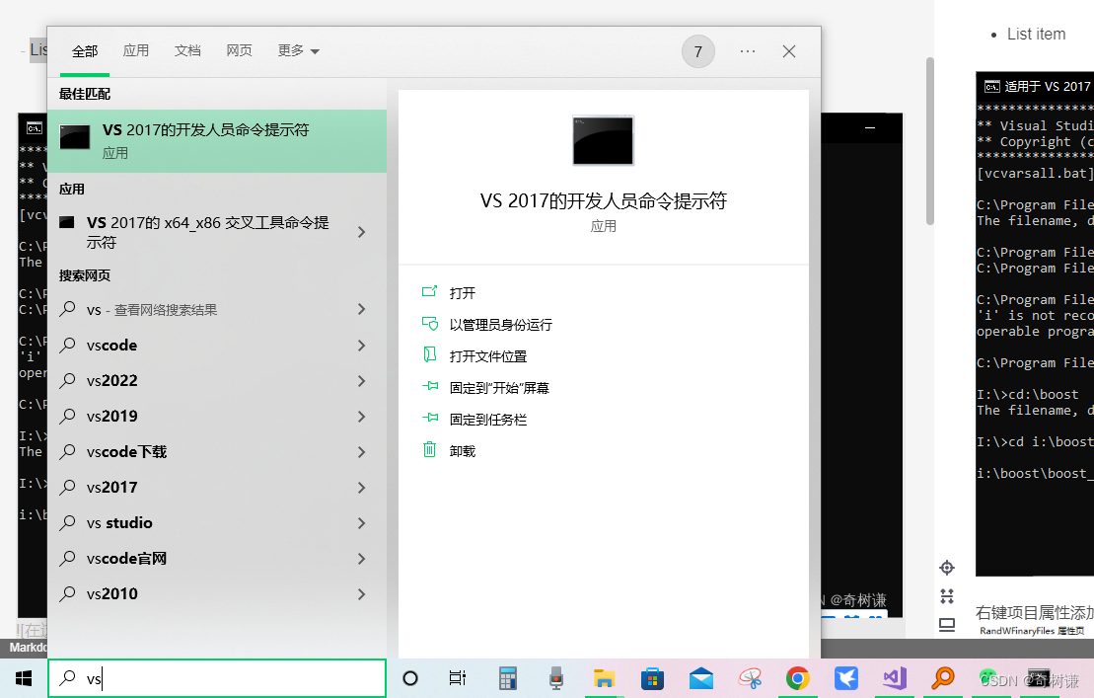
Task: Open the blue bird app on taskbar
Action: coord(846,678)
